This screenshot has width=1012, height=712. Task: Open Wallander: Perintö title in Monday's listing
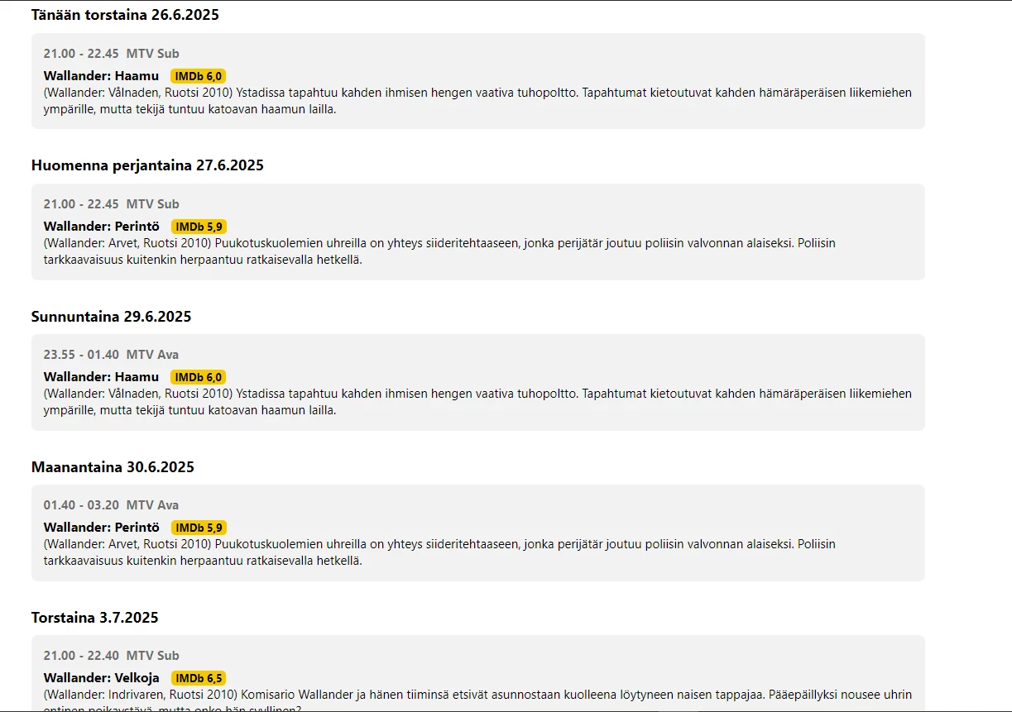pos(101,528)
